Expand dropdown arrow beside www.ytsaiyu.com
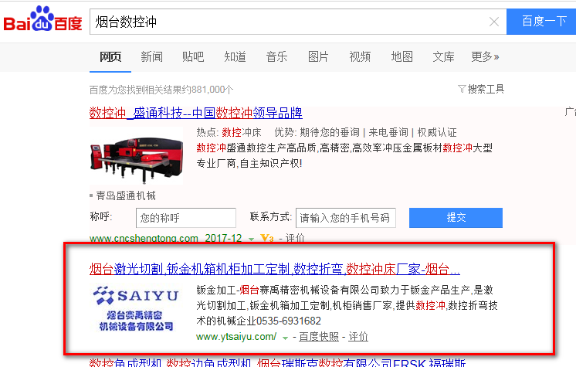 (286, 338)
